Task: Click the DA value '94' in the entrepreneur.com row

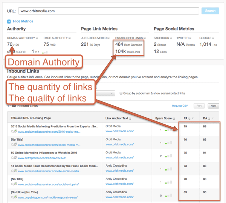Action: tap(205, 153)
